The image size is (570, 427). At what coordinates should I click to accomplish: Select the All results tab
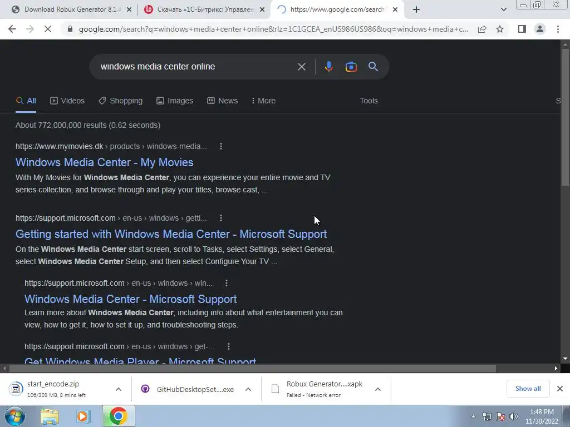click(26, 101)
